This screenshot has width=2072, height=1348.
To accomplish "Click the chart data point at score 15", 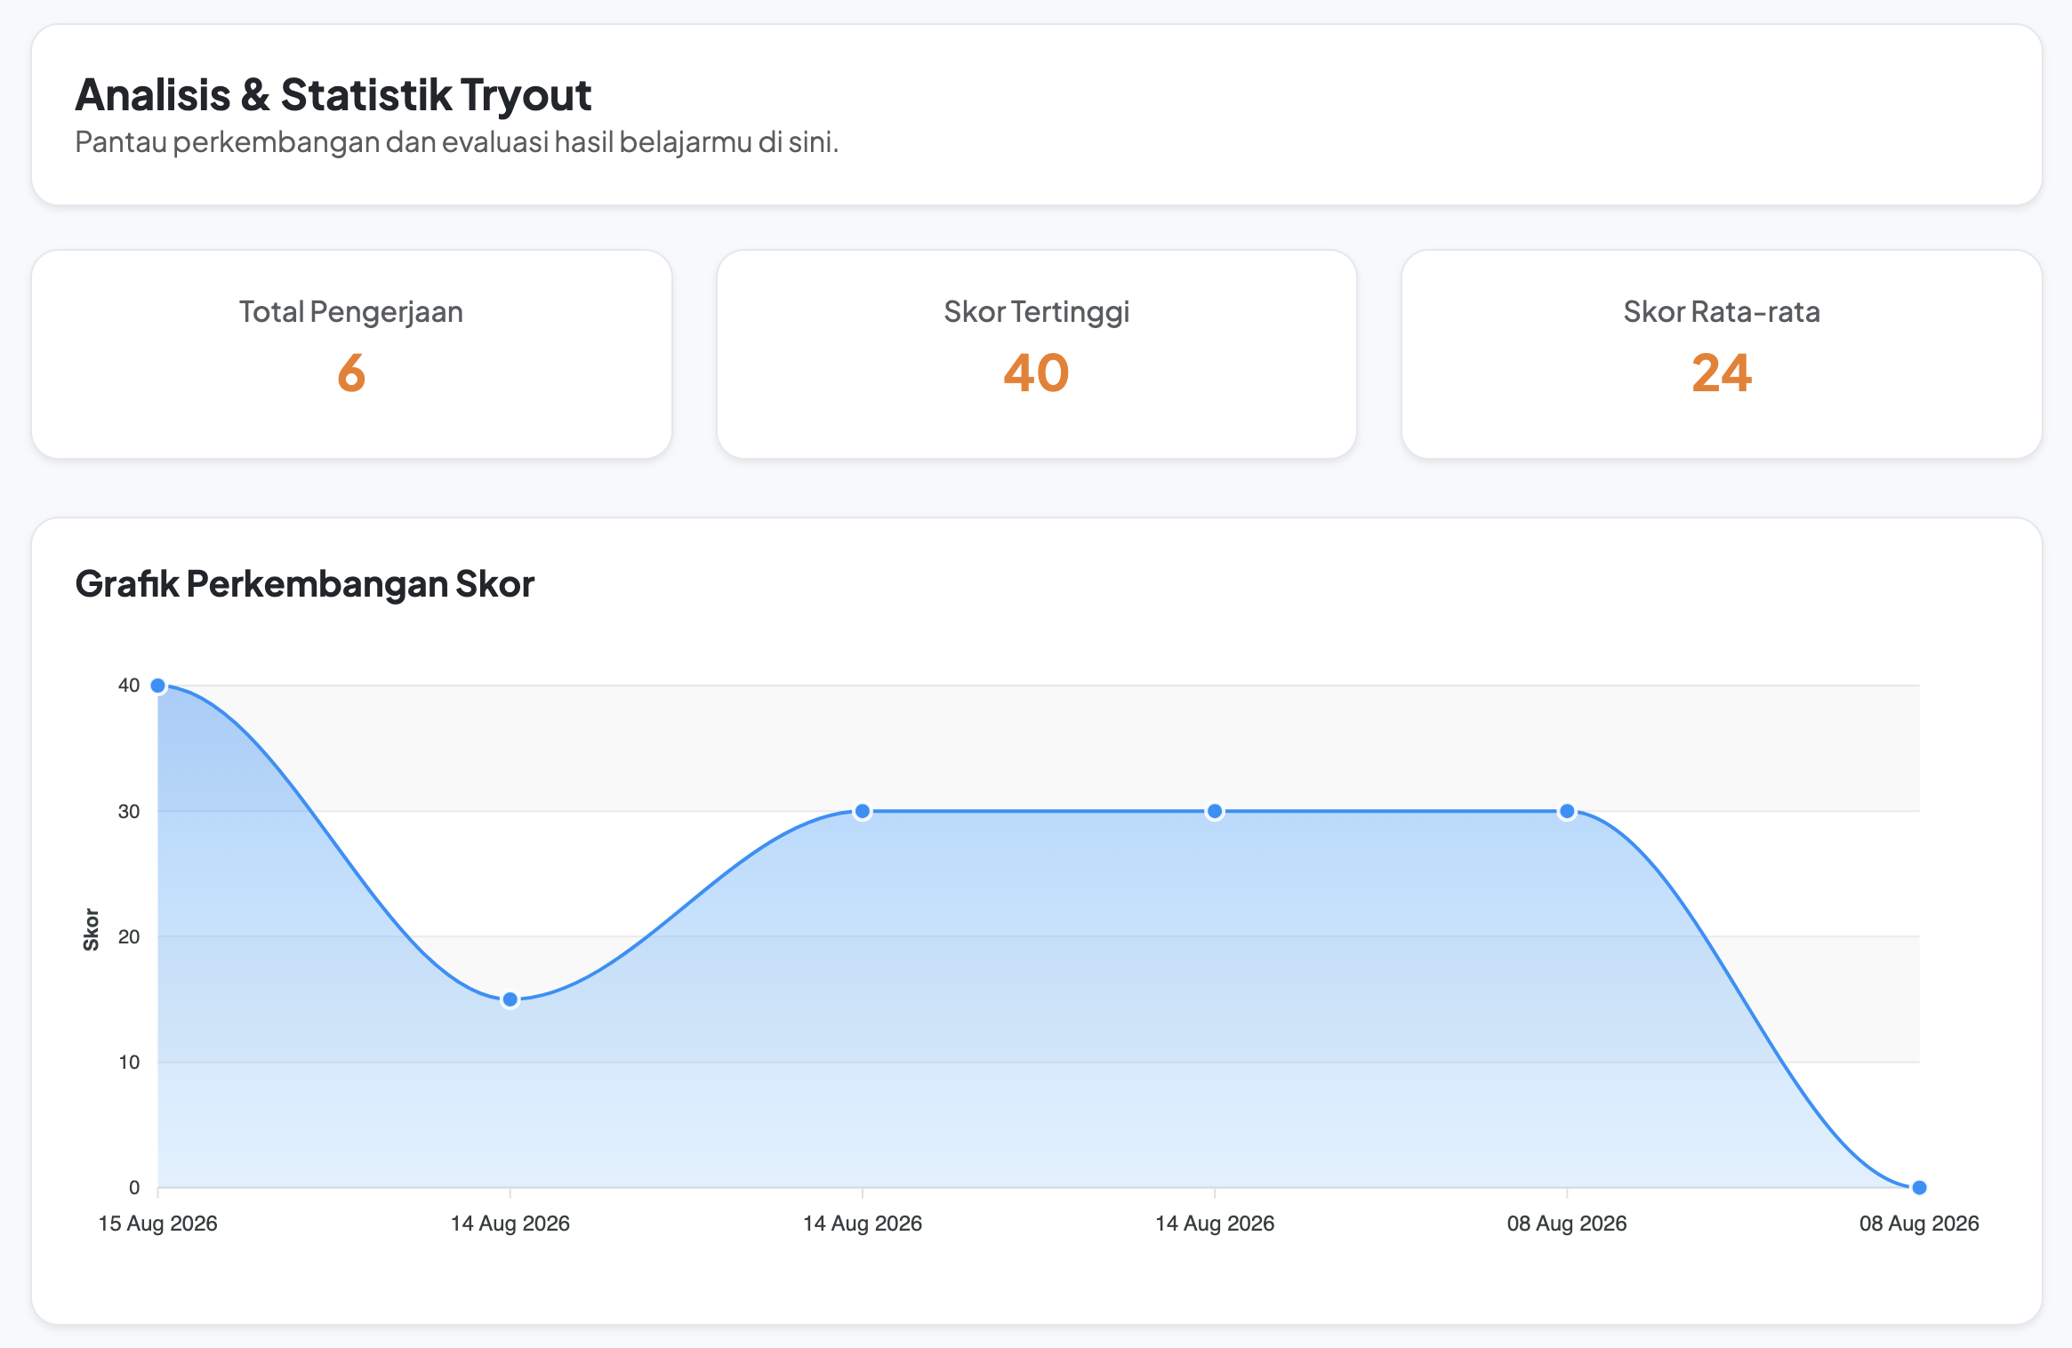I will (x=510, y=999).
